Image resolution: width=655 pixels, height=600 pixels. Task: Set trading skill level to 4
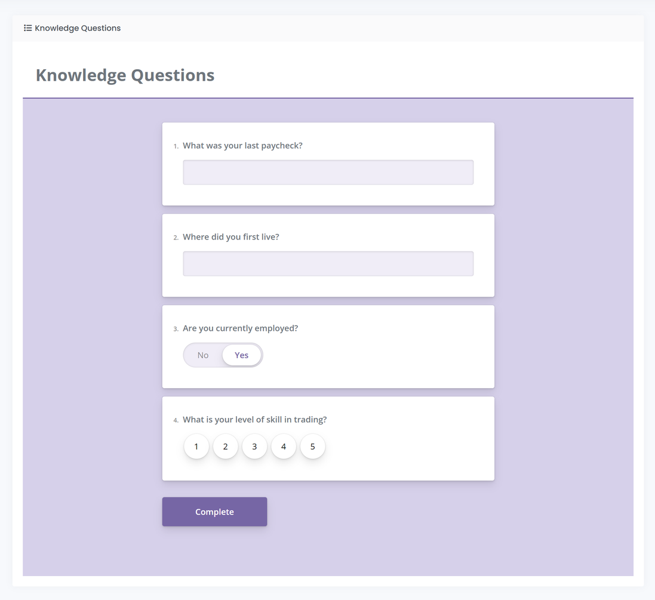(284, 447)
